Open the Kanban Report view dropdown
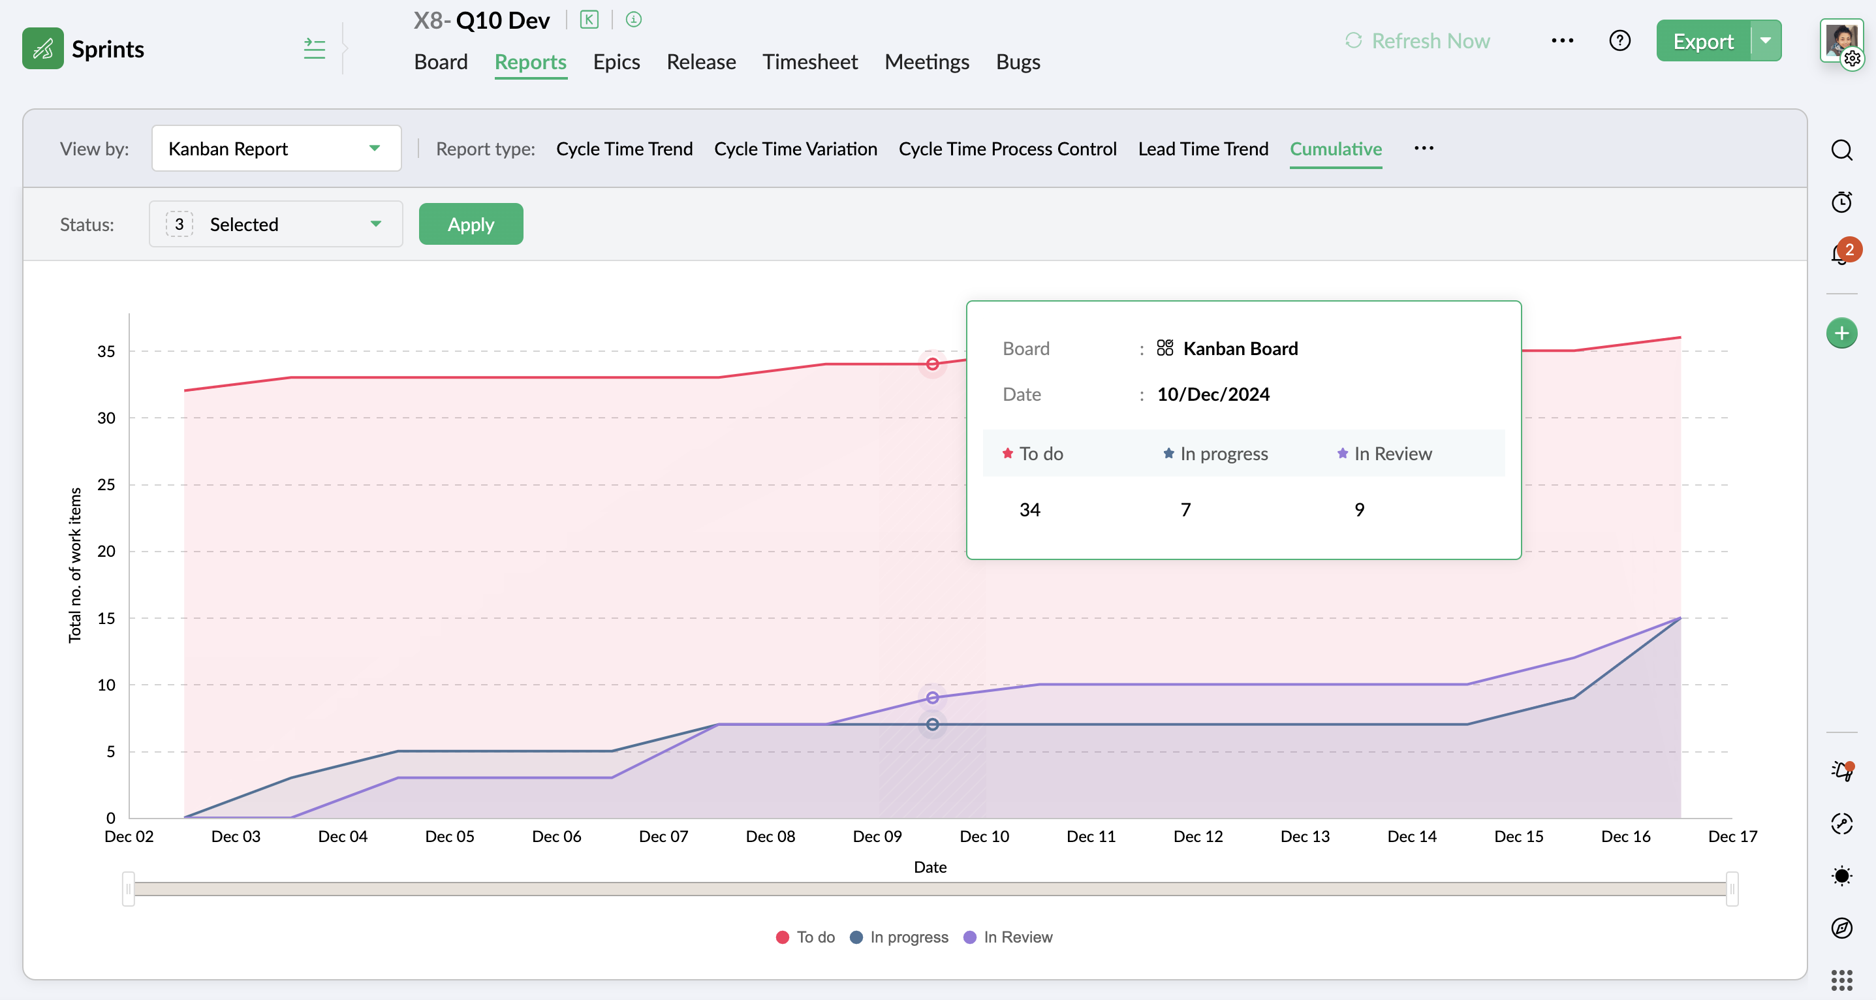1876x1000 pixels. coord(276,149)
